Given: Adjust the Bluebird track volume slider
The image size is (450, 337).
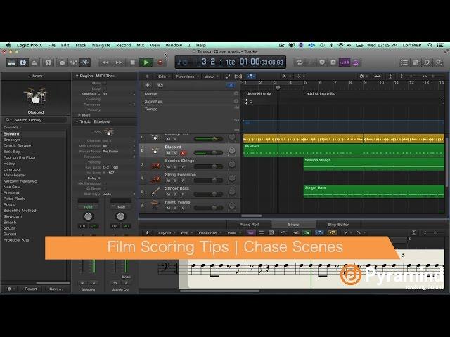Looking at the screenshot, I should pos(208,153).
